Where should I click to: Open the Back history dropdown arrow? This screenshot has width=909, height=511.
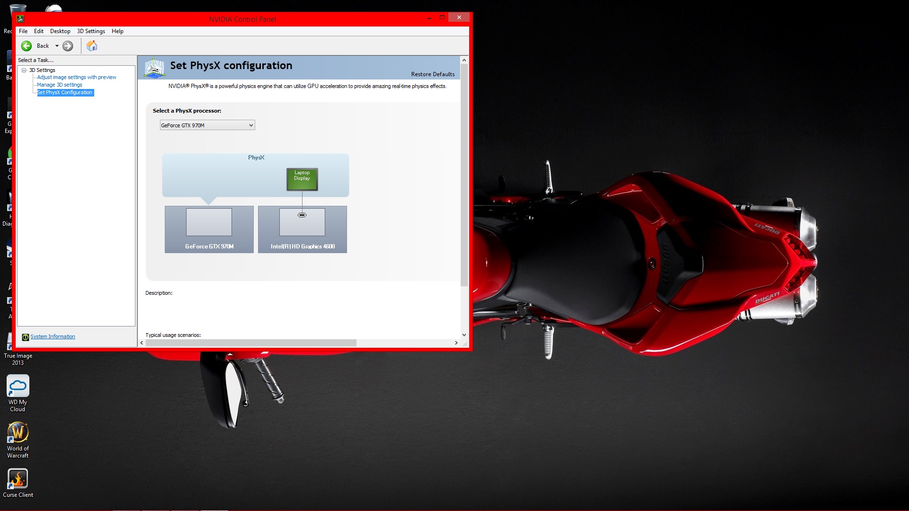57,46
